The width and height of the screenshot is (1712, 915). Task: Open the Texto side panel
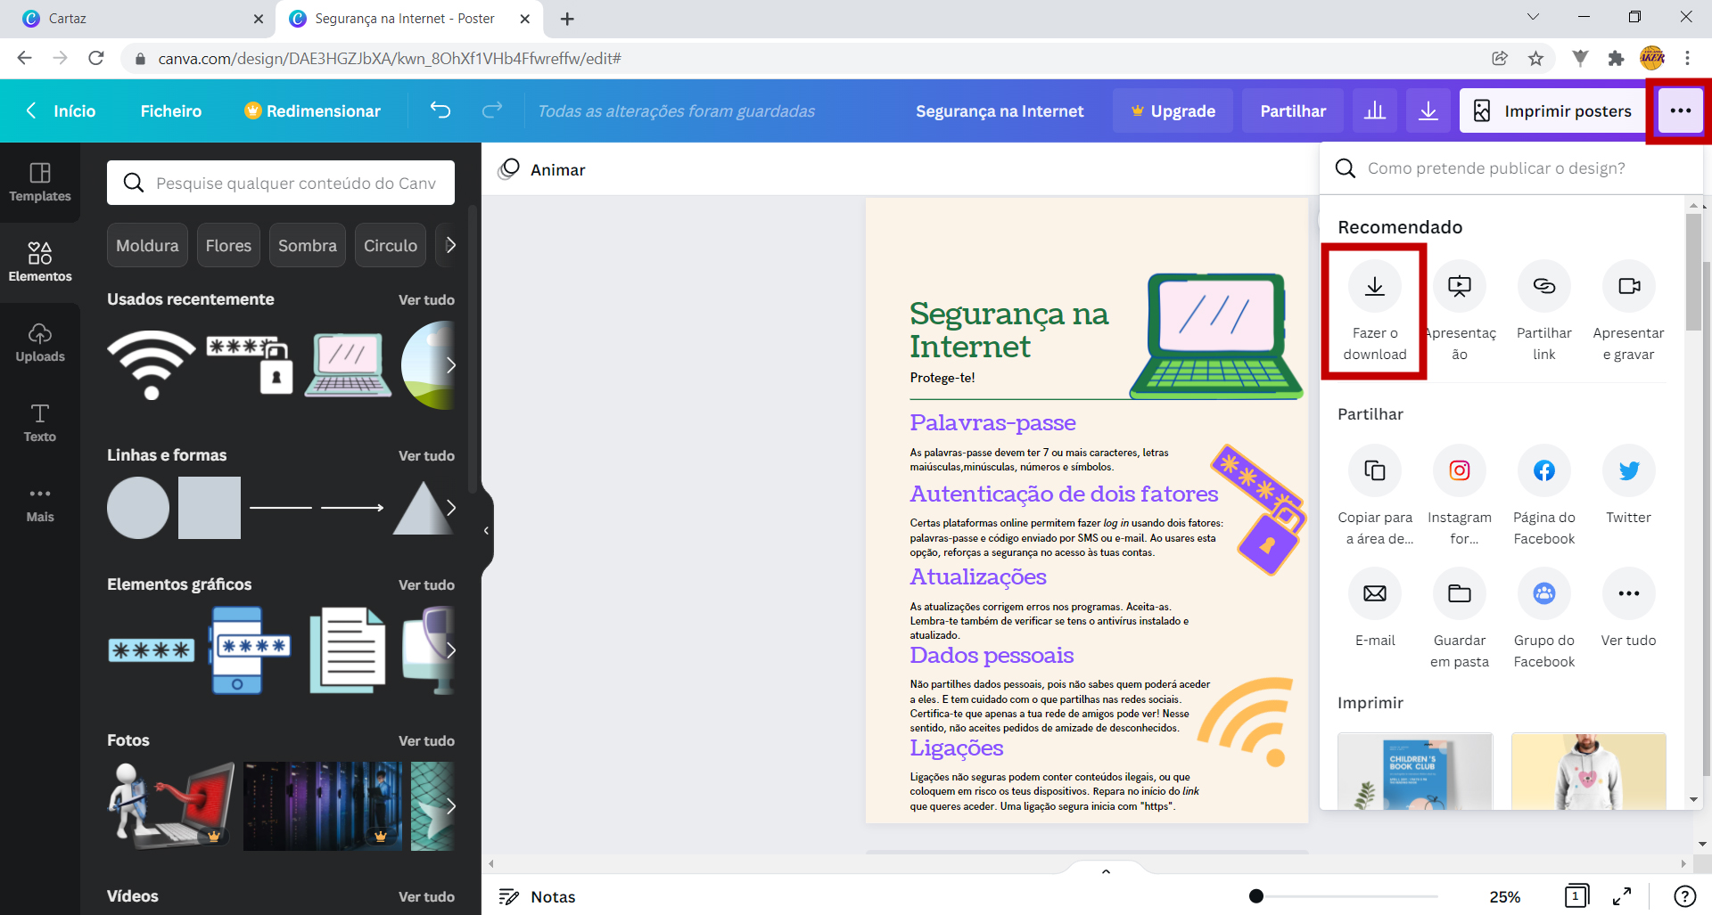click(40, 423)
